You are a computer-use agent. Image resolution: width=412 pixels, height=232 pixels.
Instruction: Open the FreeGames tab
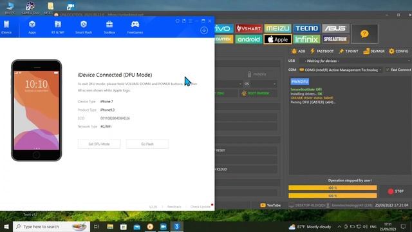pyautogui.click(x=135, y=27)
